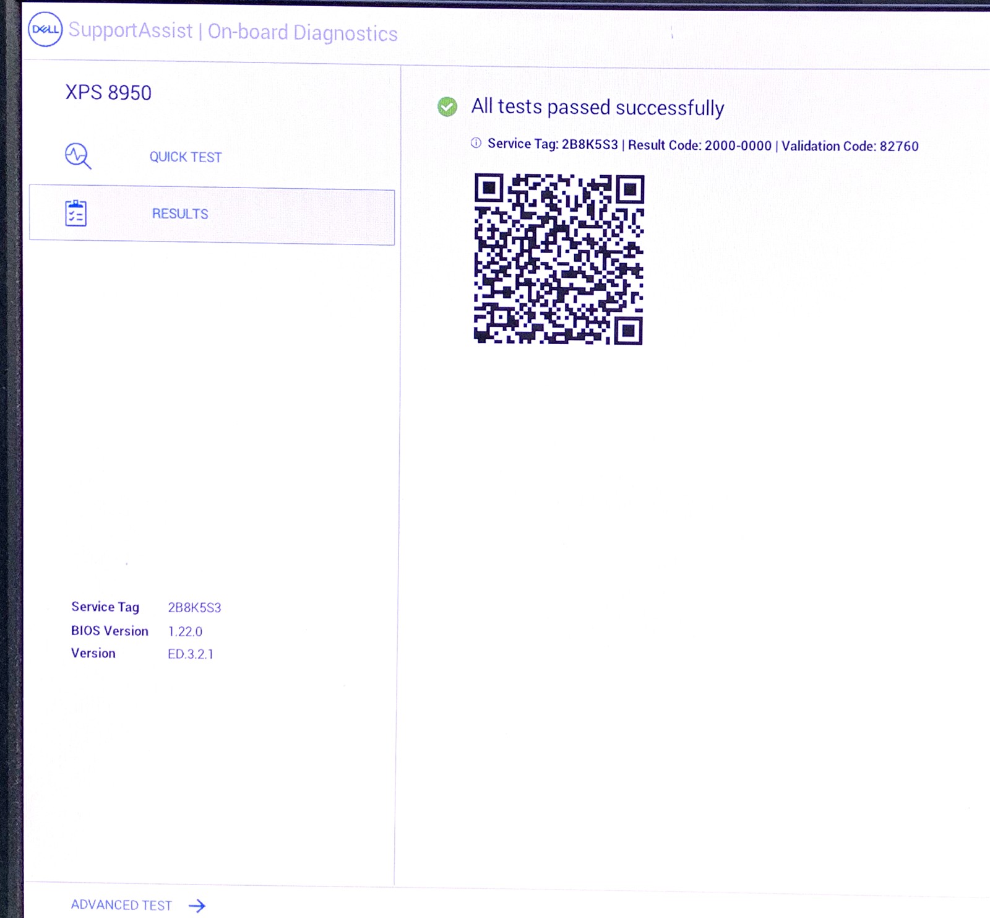This screenshot has width=990, height=918.
Task: Click the SupportAssist On-board Diagnostics title
Action: pos(233,32)
